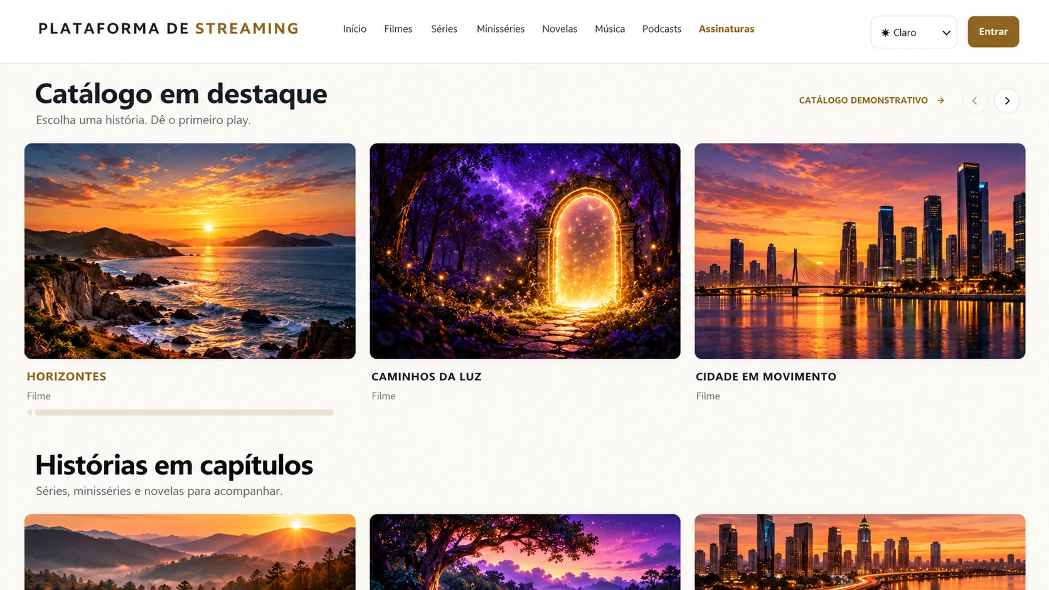Open the misty mountains sunrise thumbnail

coord(190,552)
